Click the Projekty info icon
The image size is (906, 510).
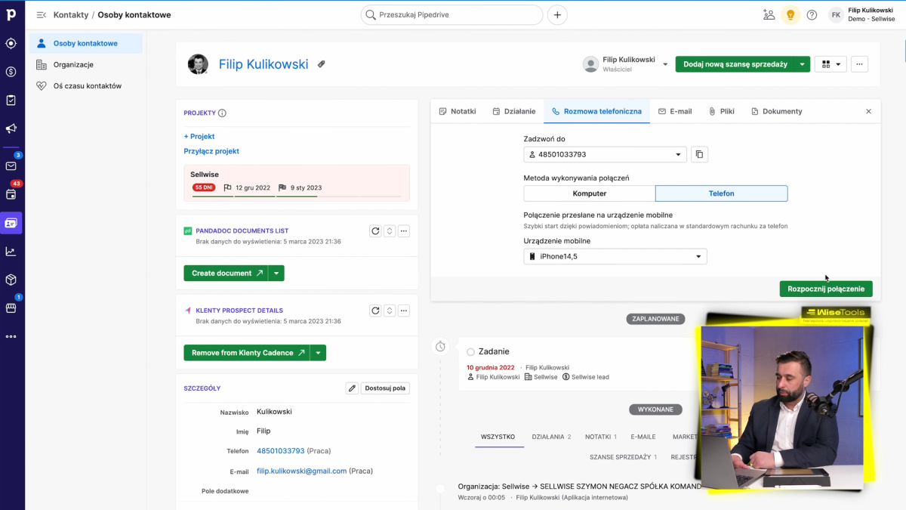[222, 113]
